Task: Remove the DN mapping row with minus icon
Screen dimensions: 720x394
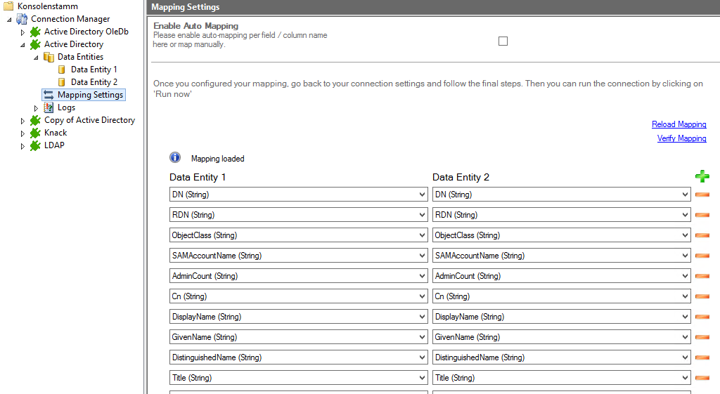Action: (702, 195)
